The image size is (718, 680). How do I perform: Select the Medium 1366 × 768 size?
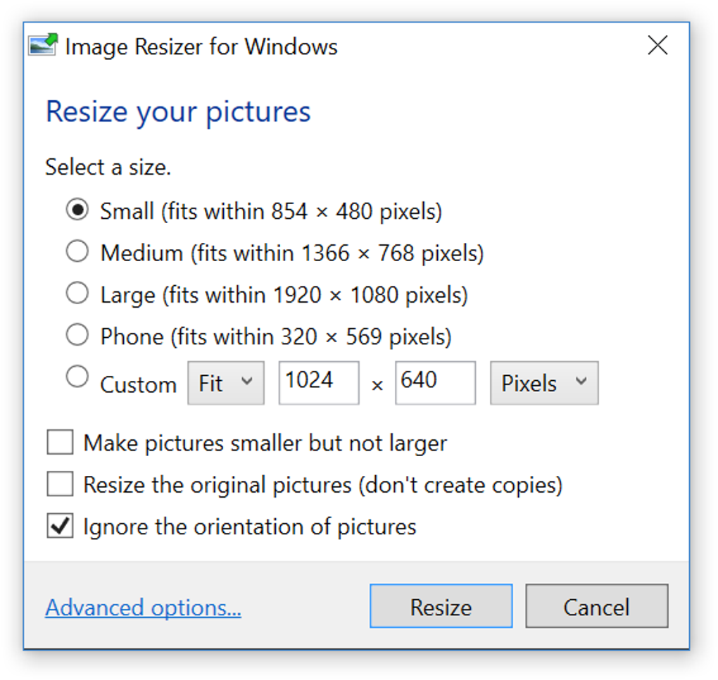pos(77,251)
